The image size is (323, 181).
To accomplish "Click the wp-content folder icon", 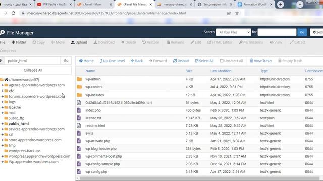I will click(79, 87).
